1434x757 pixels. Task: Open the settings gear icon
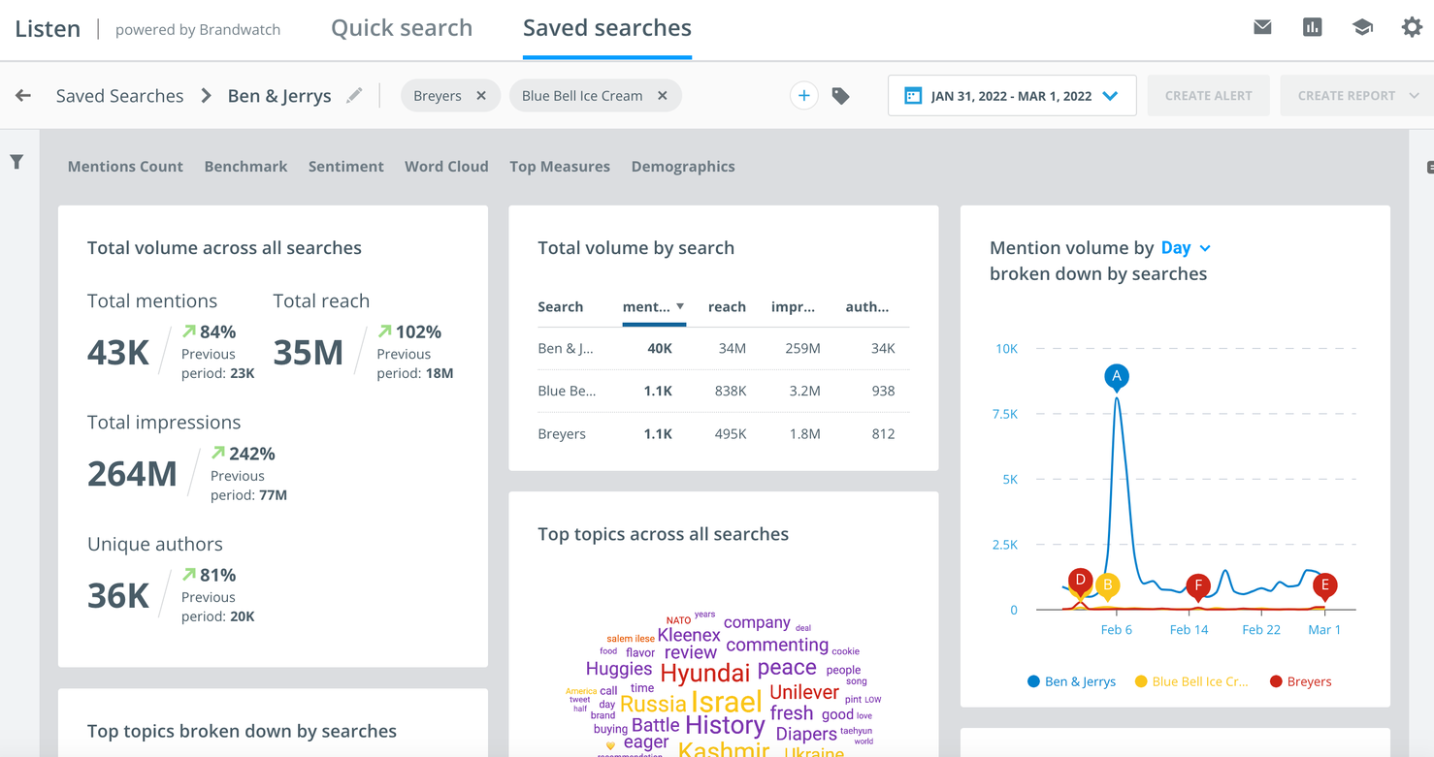pyautogui.click(x=1412, y=27)
